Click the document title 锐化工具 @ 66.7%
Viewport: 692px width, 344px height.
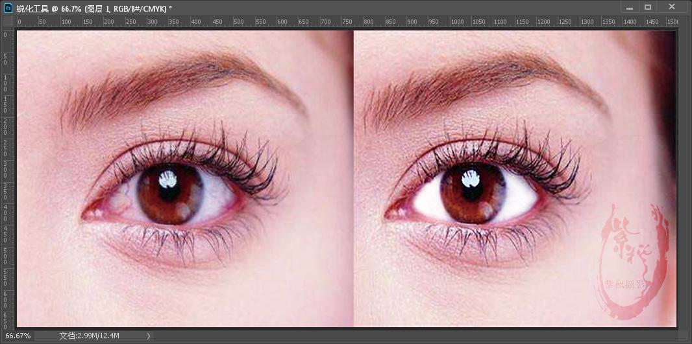click(x=49, y=9)
